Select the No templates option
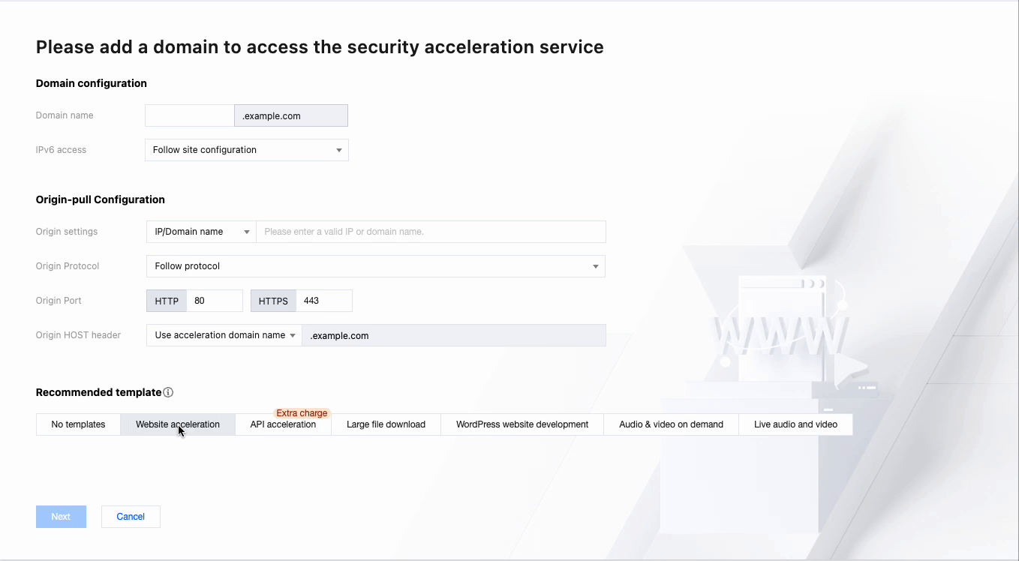 [78, 424]
